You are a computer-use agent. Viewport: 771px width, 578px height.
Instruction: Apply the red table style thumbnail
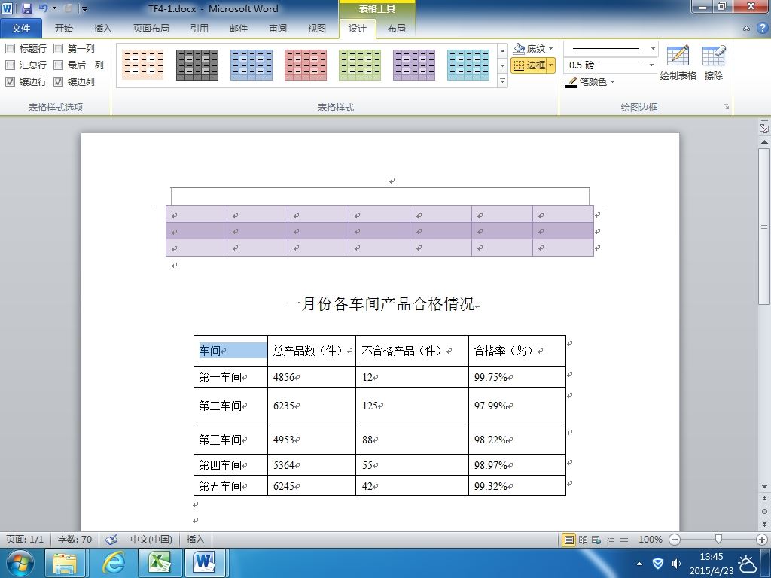[x=306, y=65]
